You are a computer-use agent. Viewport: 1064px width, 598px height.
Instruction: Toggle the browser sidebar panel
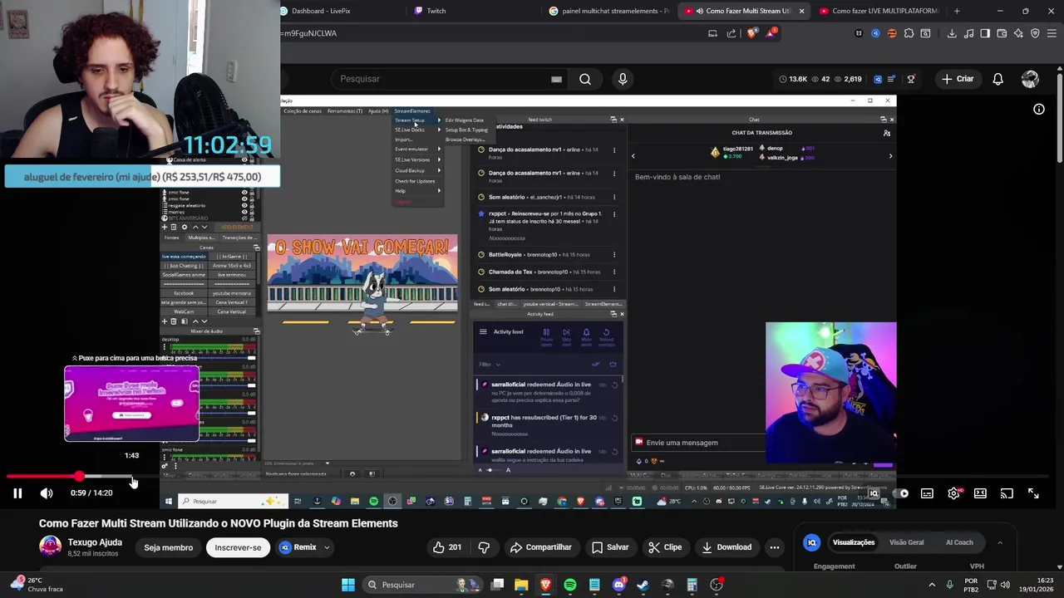tap(985, 33)
